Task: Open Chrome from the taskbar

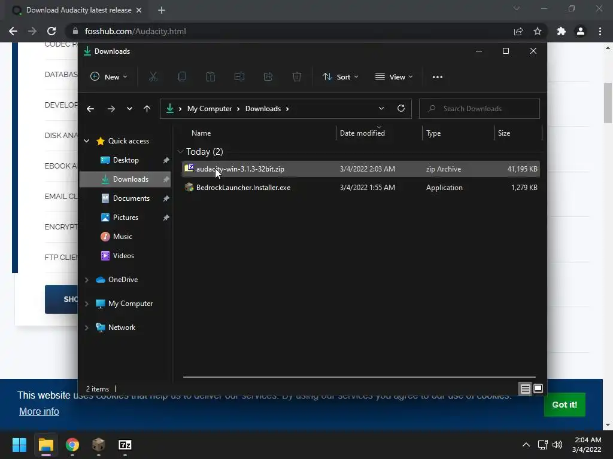Action: click(72, 445)
